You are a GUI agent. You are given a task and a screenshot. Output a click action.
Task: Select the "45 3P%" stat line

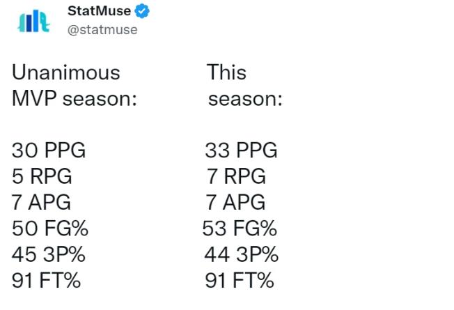click(49, 254)
